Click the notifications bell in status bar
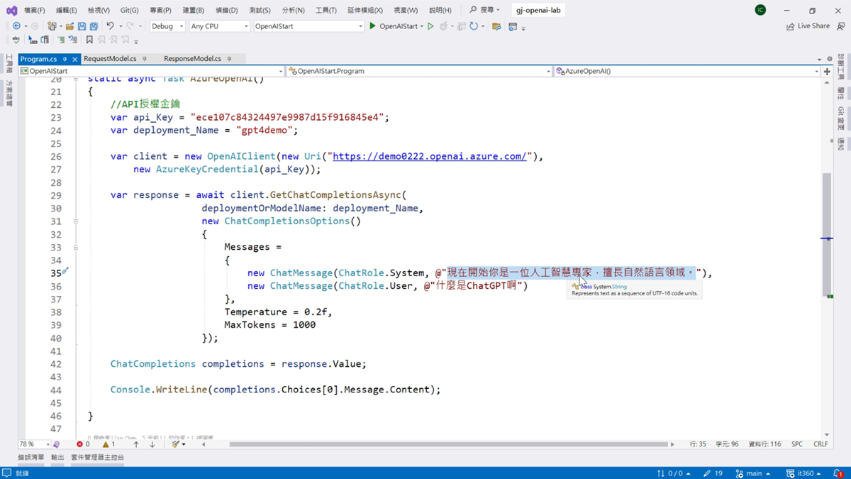The image size is (851, 479). pyautogui.click(x=838, y=473)
